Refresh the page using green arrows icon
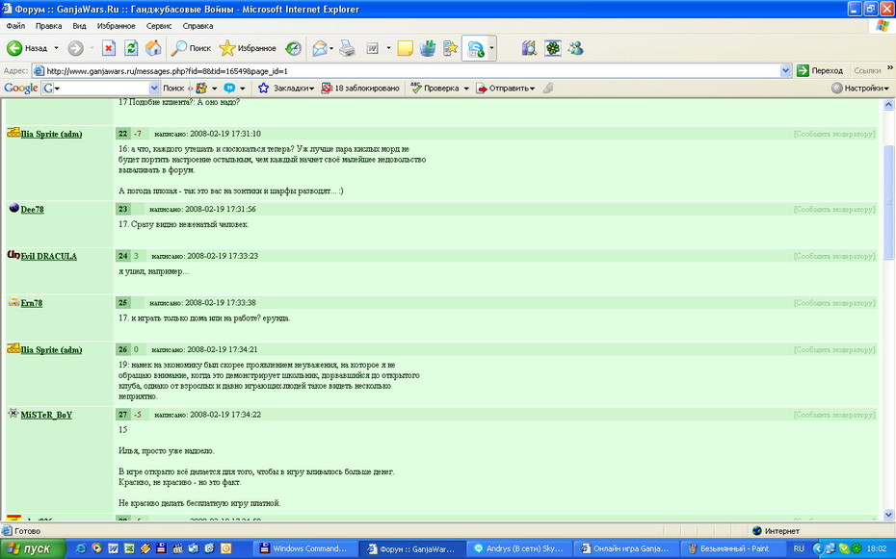 coord(131,48)
